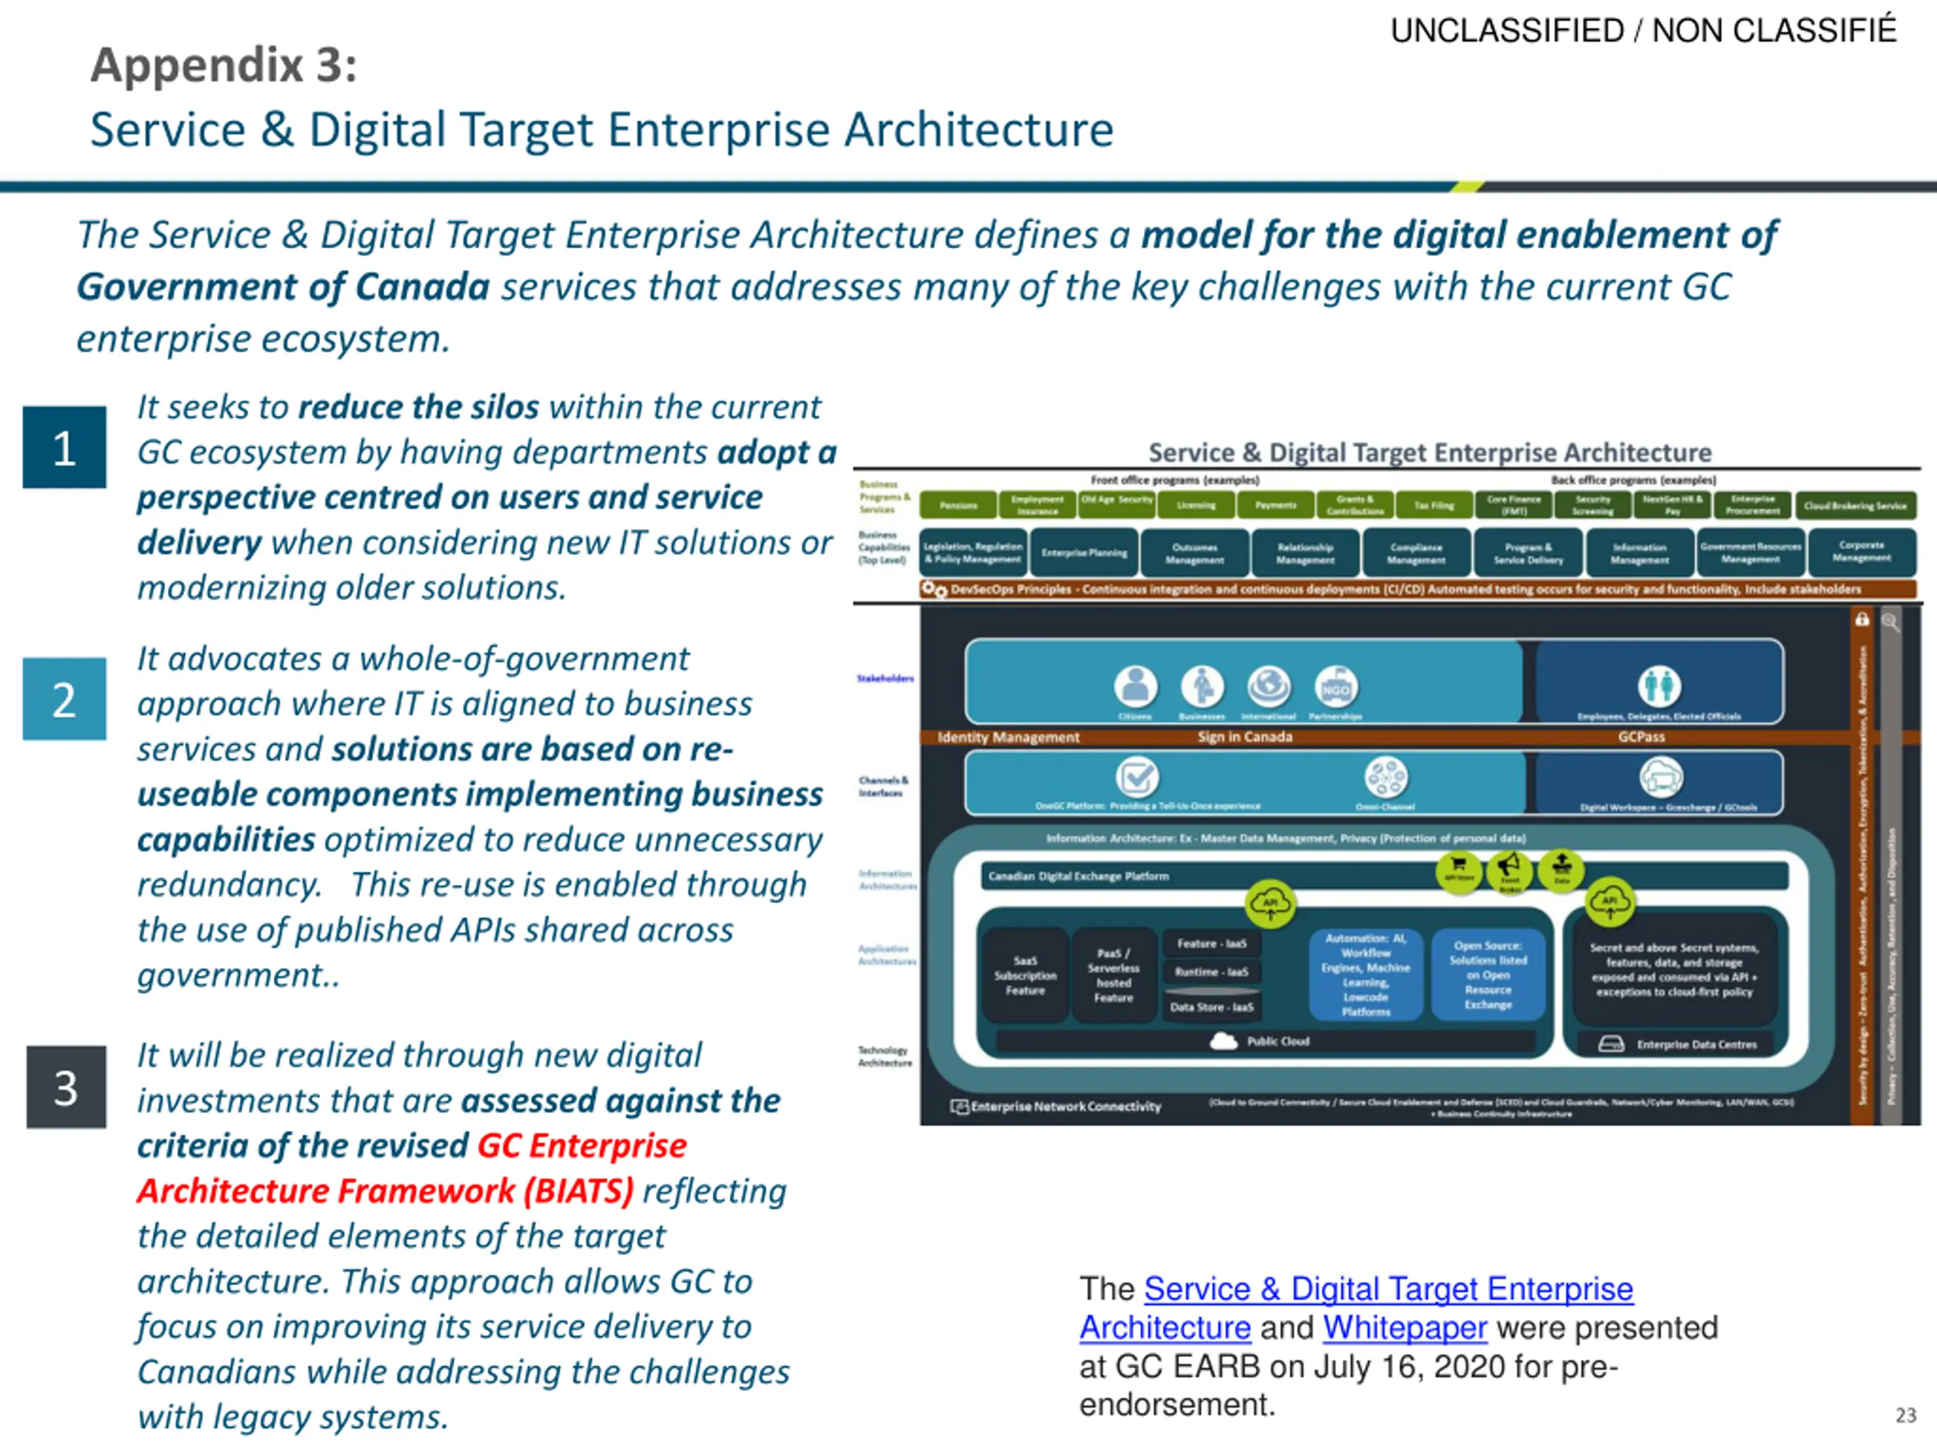Click the Citizens person icon in Stakeholders
The image size is (1937, 1453).
pos(1136,686)
